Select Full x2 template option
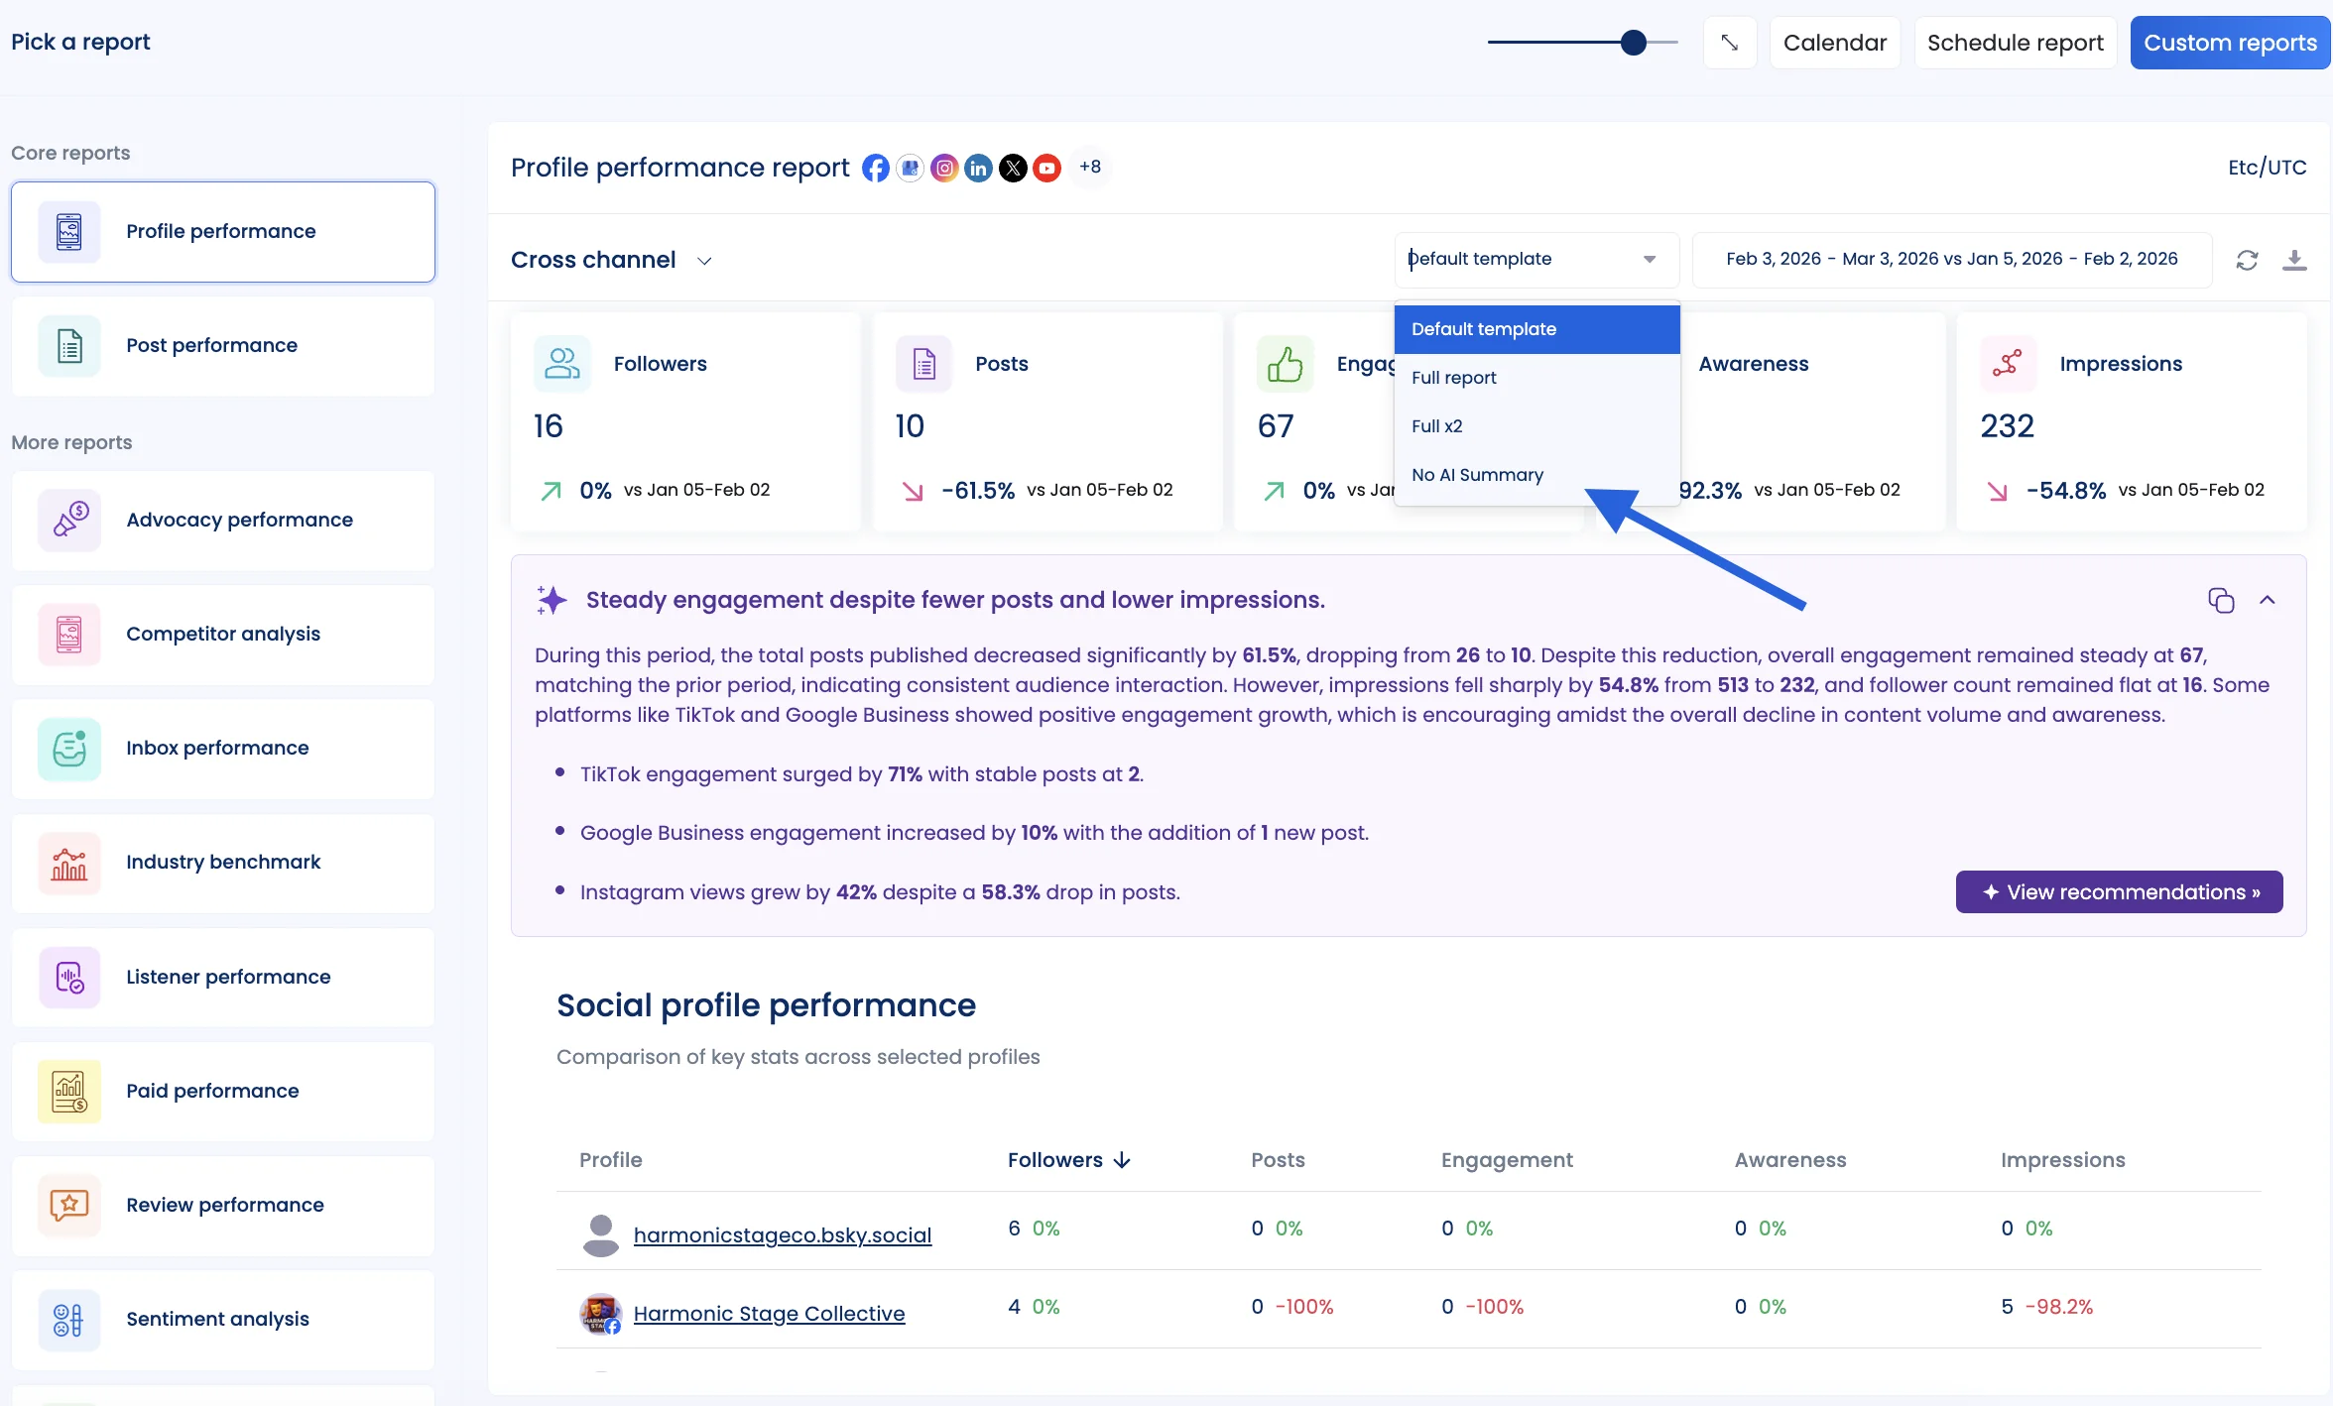This screenshot has width=2333, height=1406. pos(1536,426)
